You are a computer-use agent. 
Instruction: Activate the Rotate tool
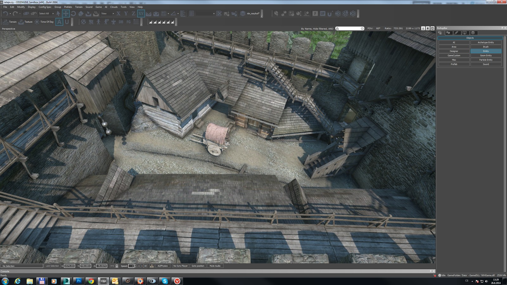click(x=73, y=13)
